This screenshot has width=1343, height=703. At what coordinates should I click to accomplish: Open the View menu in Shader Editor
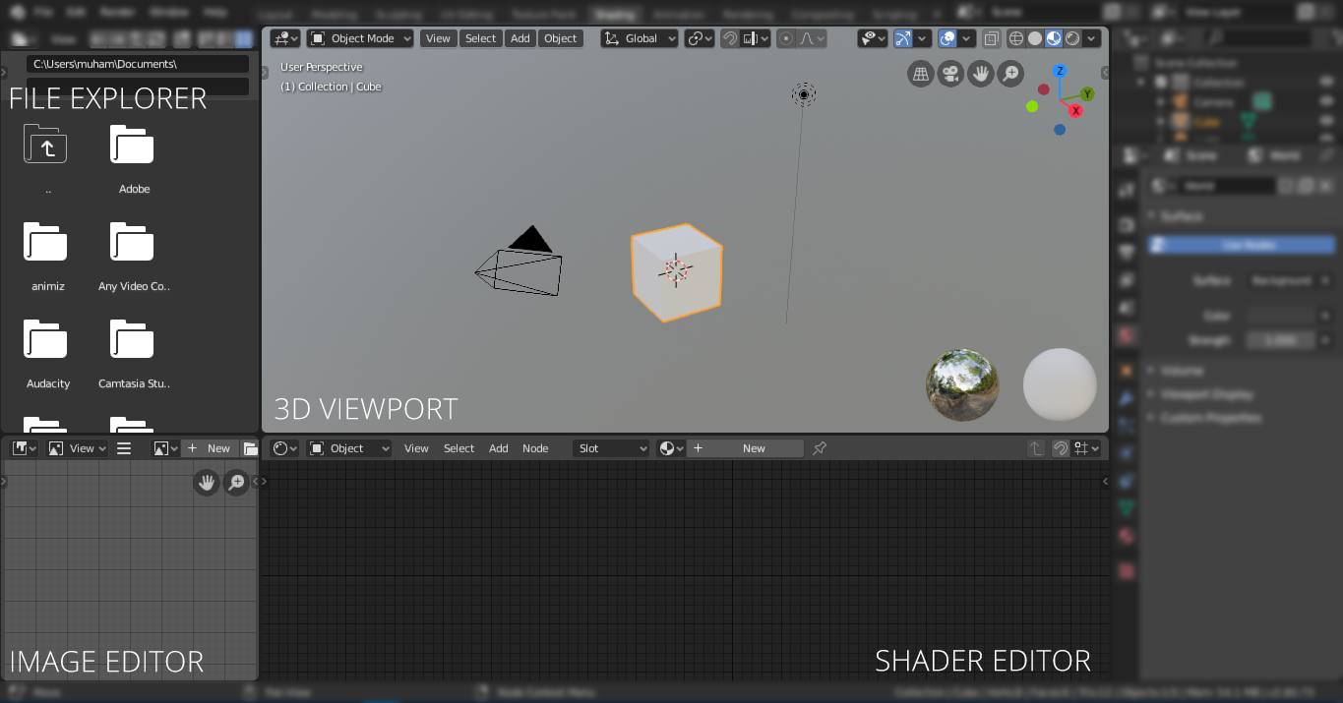pos(416,448)
